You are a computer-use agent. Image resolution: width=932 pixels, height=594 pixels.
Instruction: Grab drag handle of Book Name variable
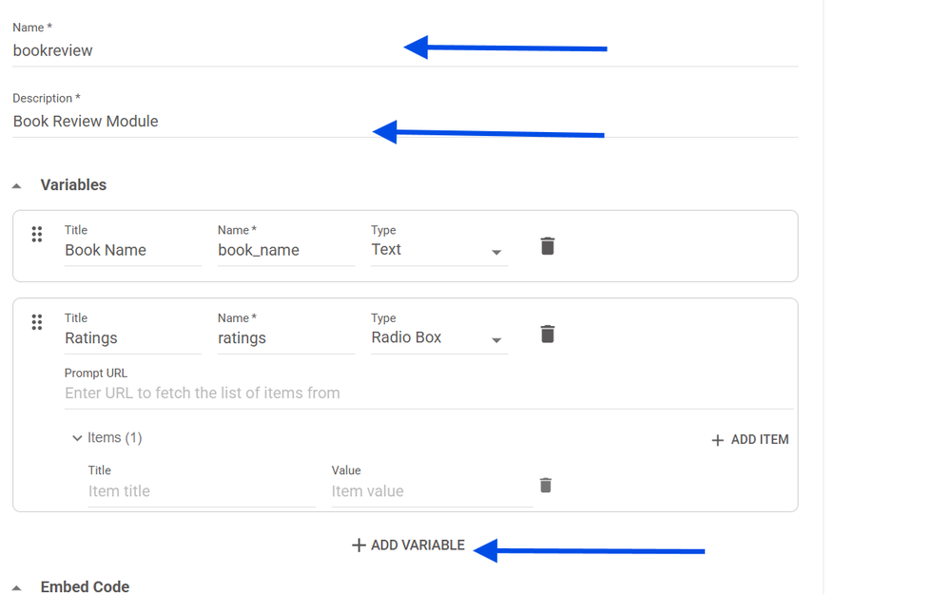point(37,235)
